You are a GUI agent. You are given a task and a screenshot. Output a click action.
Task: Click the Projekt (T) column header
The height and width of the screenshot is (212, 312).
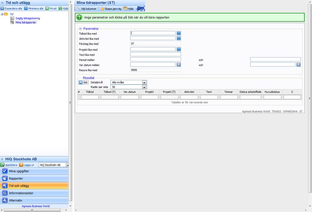(169, 92)
